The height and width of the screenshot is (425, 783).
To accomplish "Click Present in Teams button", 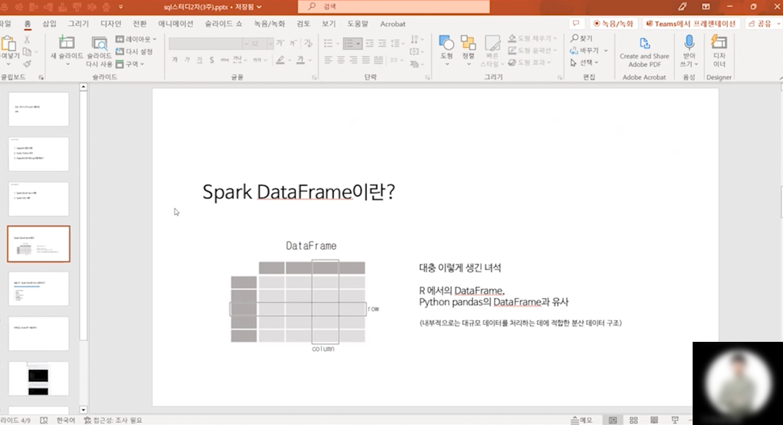I will (x=691, y=23).
